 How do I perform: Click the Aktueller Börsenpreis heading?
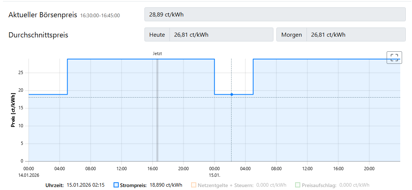coord(43,15)
